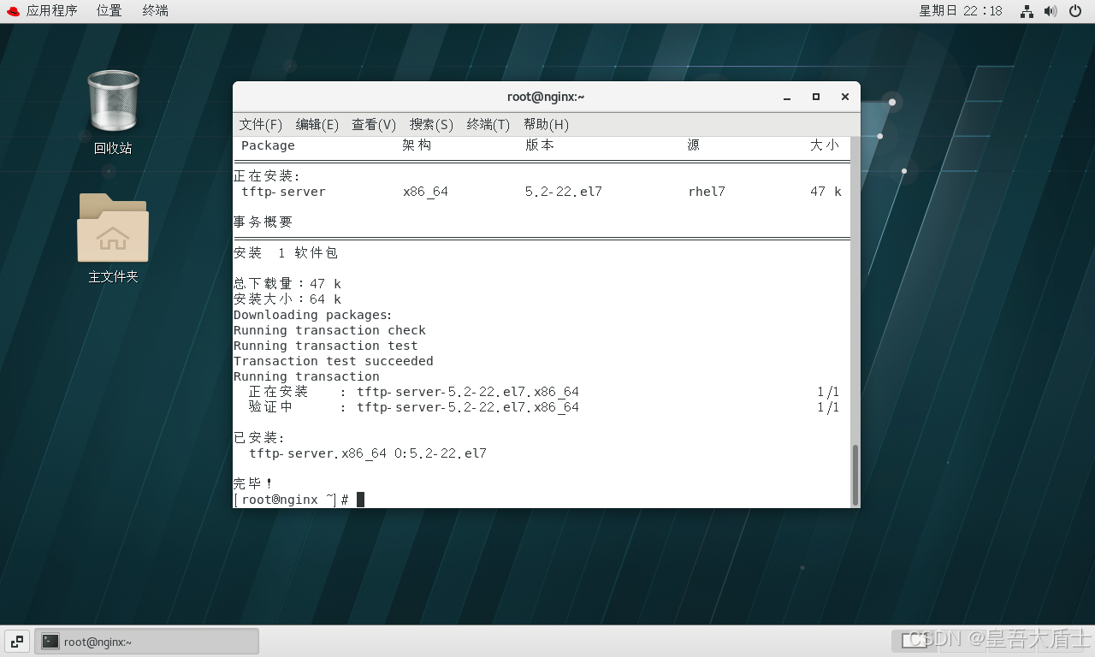Open 终端 app menu in top panel

tap(155, 11)
